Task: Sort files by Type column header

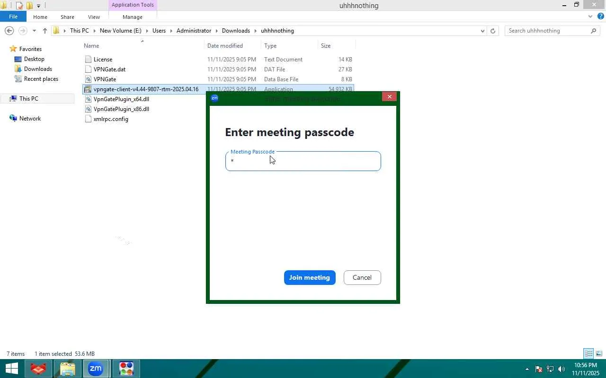Action: [270, 46]
